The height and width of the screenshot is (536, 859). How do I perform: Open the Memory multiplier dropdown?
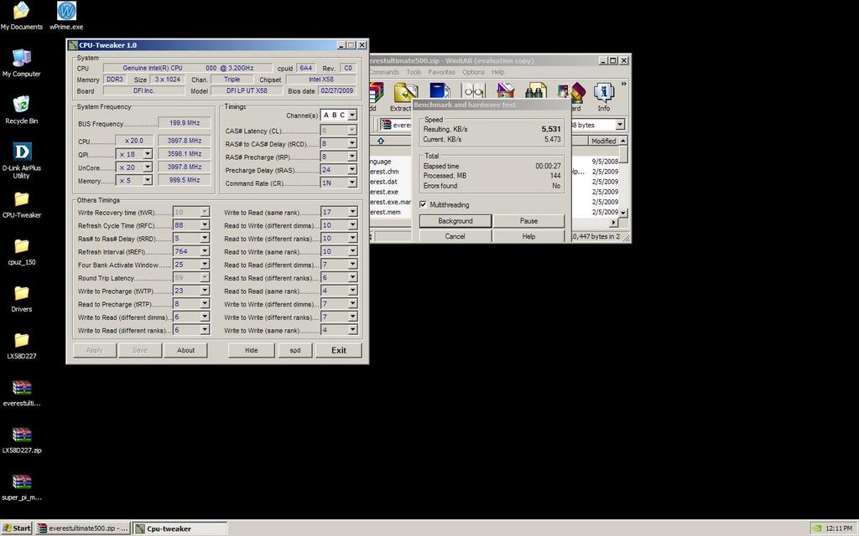click(148, 180)
